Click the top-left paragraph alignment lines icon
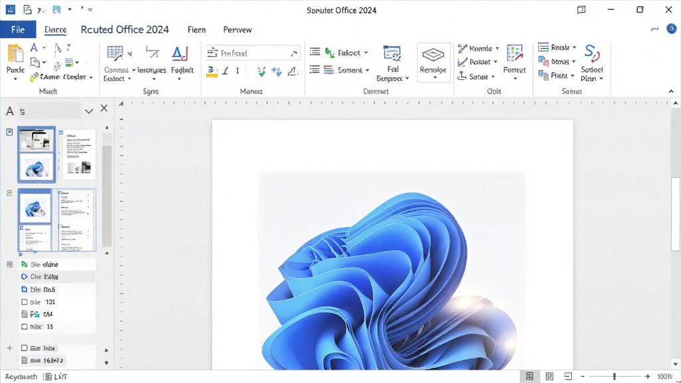Image resolution: width=681 pixels, height=383 pixels. click(315, 52)
